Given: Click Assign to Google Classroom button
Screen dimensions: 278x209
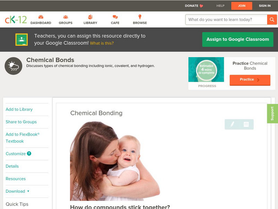Looking at the screenshot, I should (238, 39).
